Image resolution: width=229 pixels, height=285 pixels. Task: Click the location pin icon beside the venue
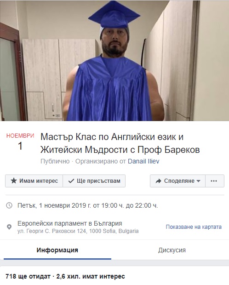pos(9,227)
